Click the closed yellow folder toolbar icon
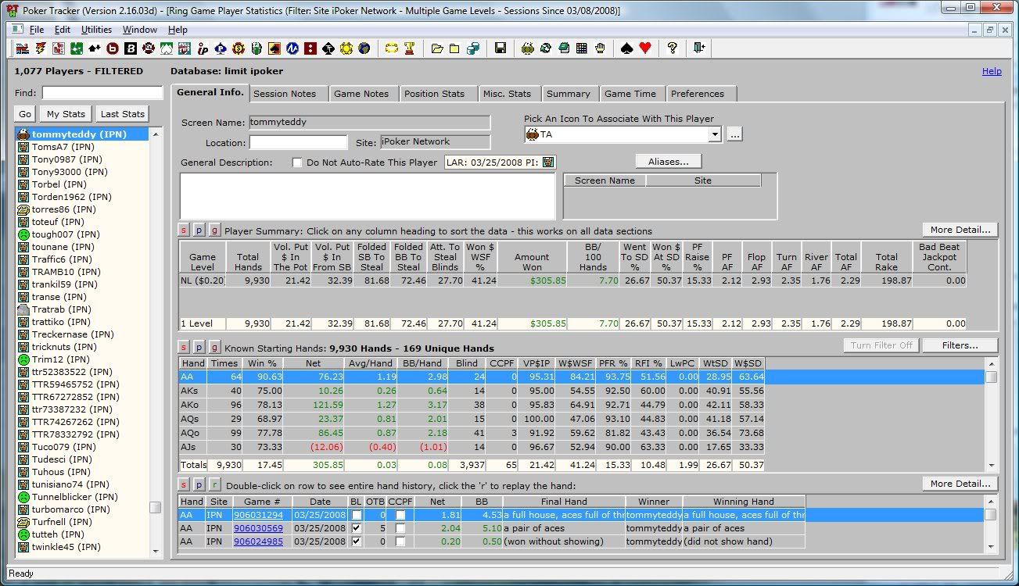 [x=455, y=48]
